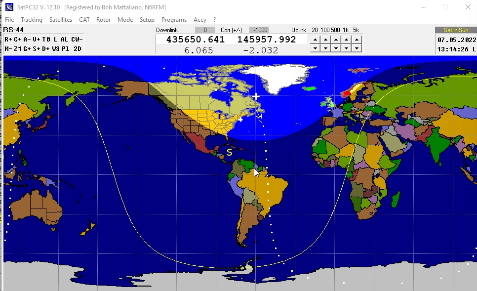Viewport: 477px width, 291px height.
Task: Click uplink frequency 145957.992
Action: [267, 40]
